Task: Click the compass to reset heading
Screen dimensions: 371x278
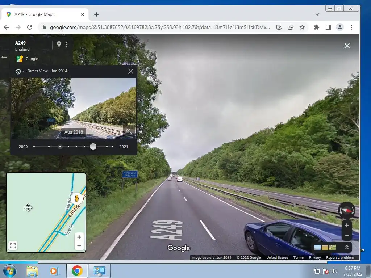Action: [347, 210]
